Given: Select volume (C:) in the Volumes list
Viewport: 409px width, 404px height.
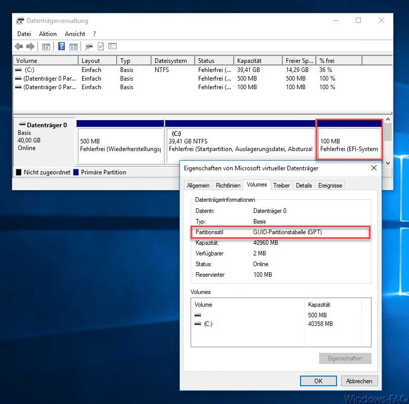Looking at the screenshot, I should (208, 324).
